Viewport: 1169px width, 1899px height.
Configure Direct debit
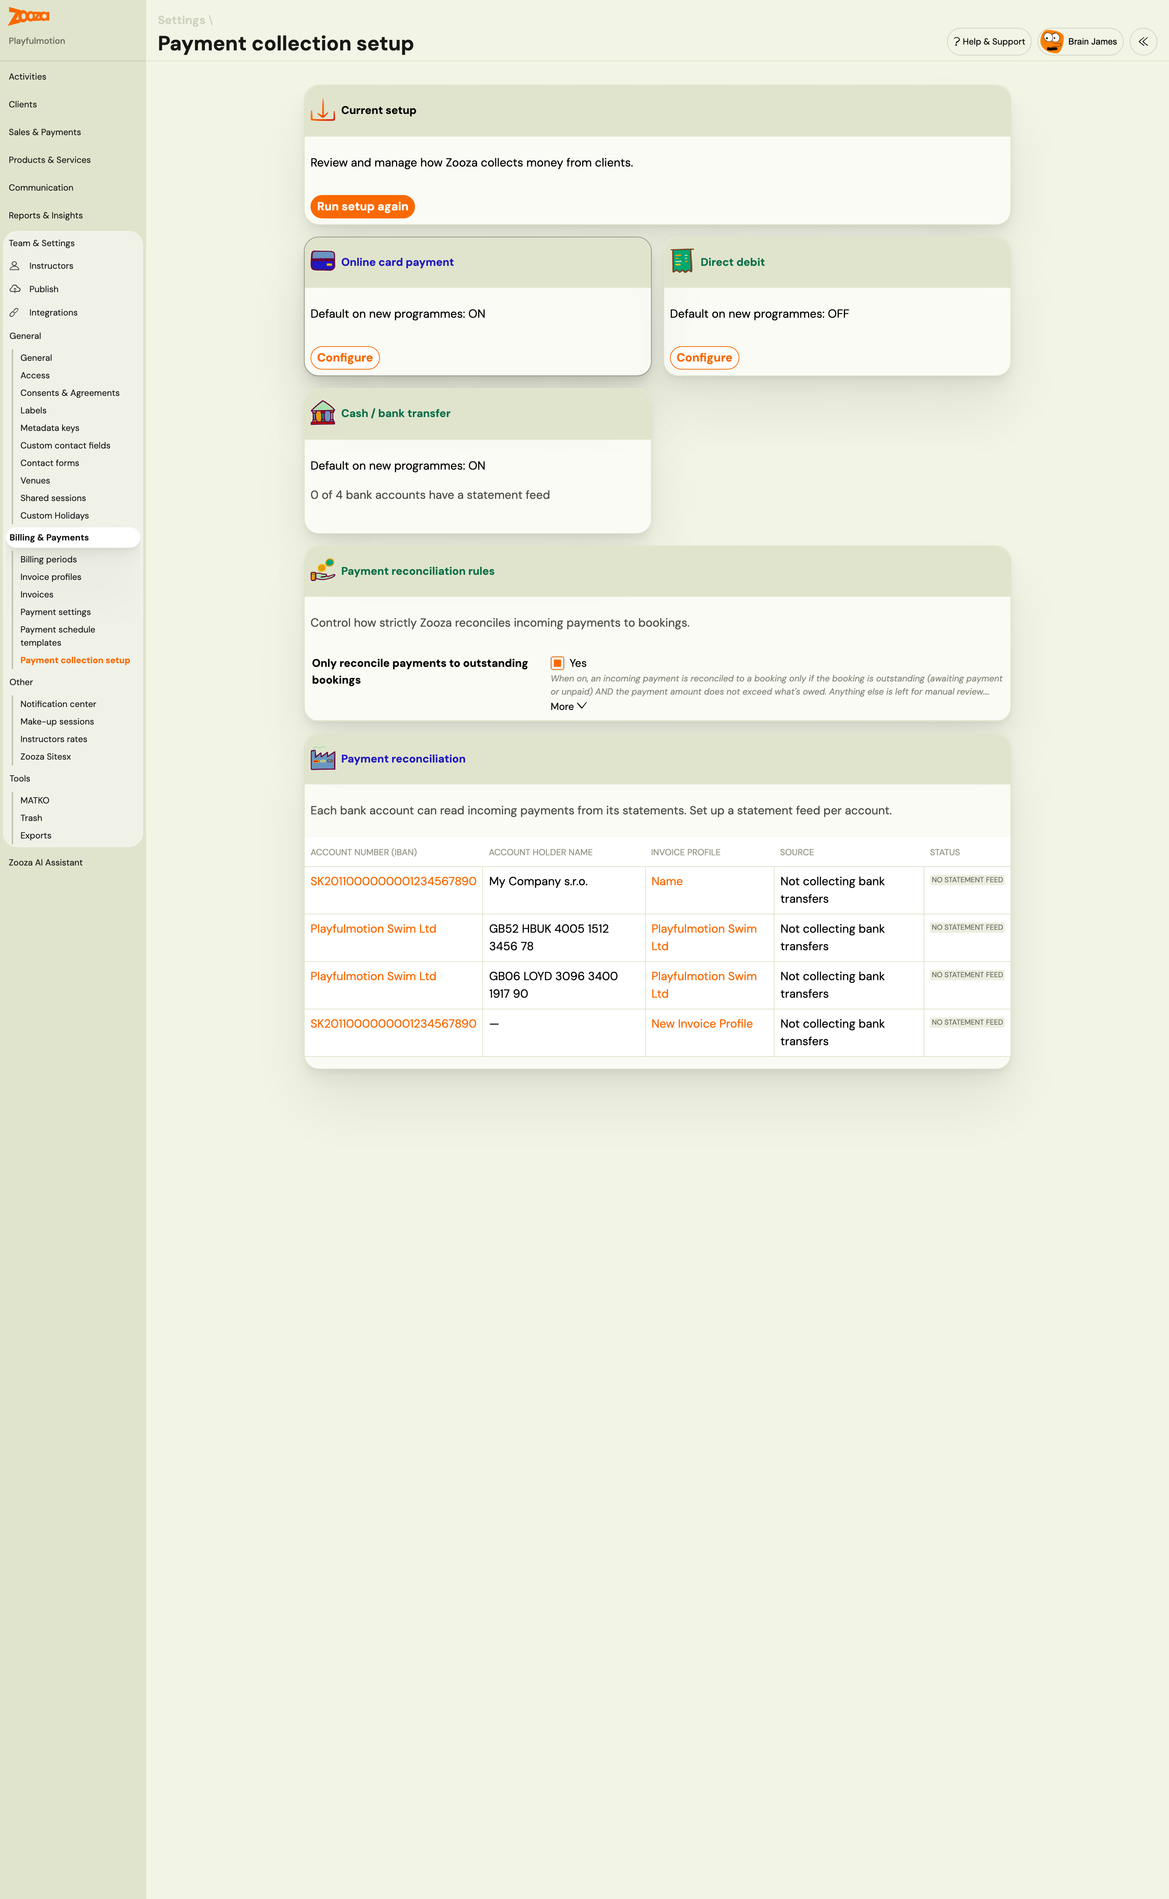[704, 358]
